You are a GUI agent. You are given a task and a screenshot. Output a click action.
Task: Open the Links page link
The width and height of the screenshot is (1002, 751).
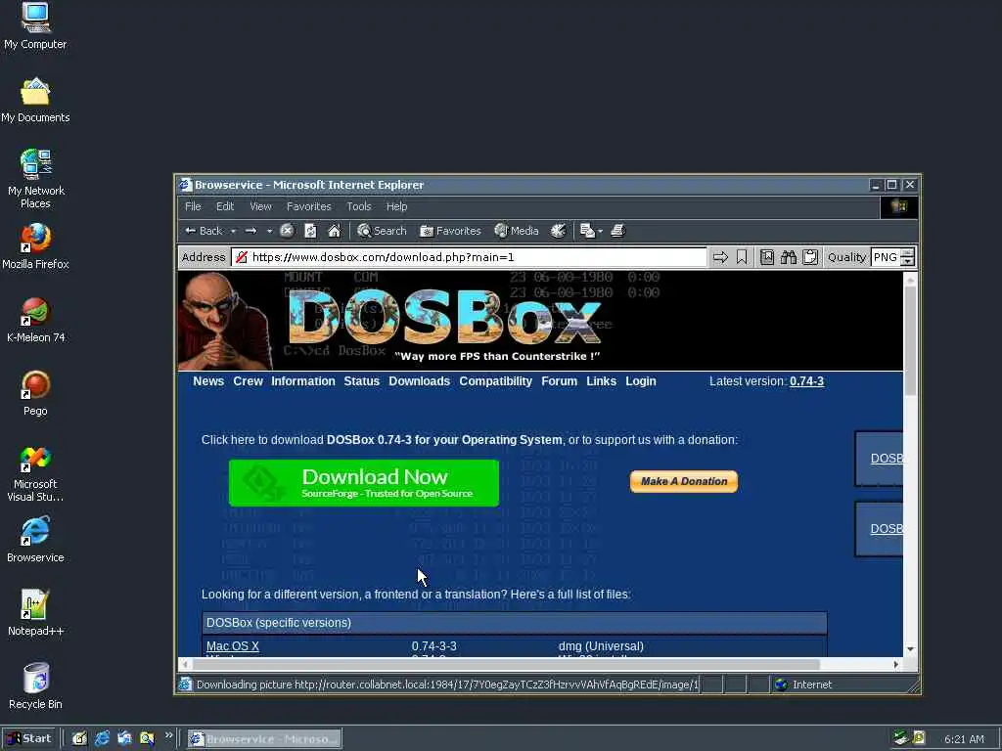pos(602,381)
